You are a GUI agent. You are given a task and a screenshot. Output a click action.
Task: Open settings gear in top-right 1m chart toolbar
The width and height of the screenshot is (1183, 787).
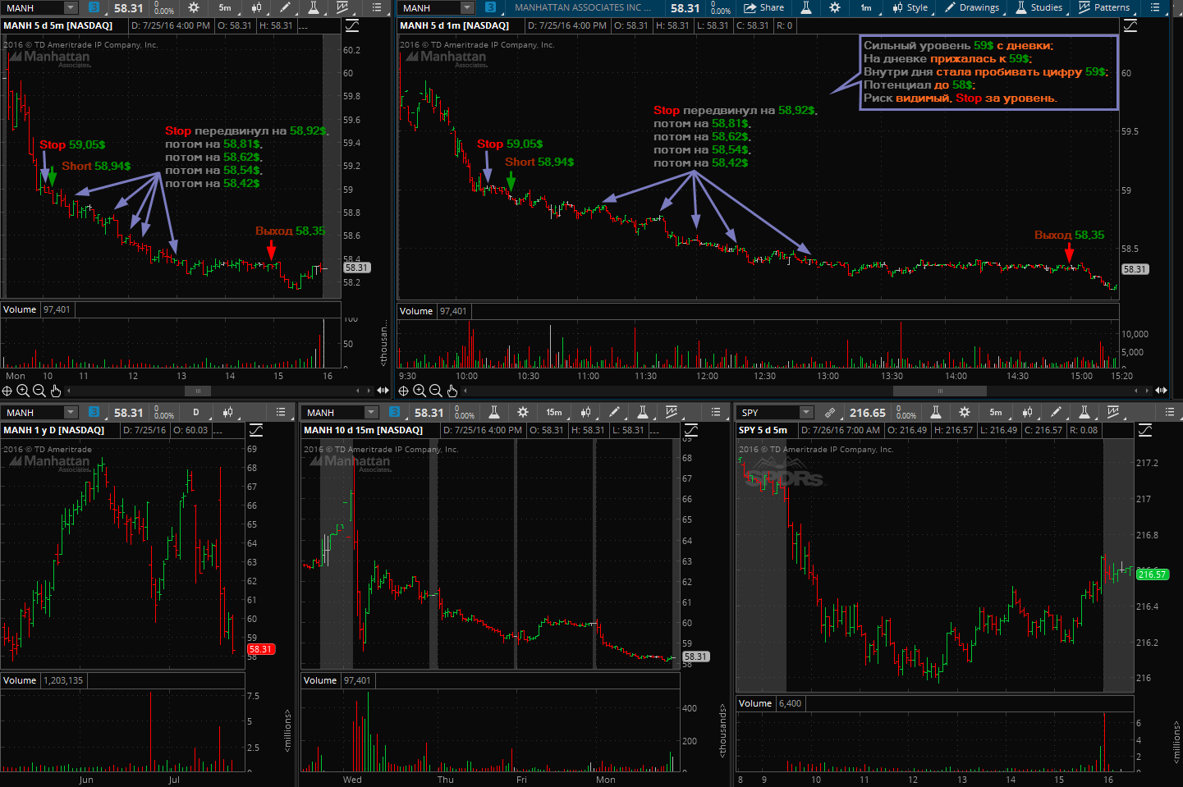[835, 7]
